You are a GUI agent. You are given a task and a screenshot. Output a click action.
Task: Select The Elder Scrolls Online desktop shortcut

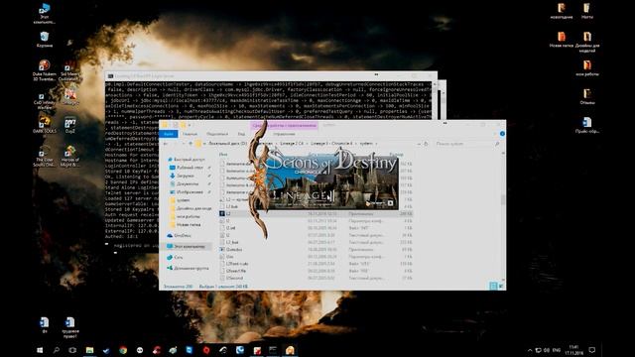click(45, 157)
